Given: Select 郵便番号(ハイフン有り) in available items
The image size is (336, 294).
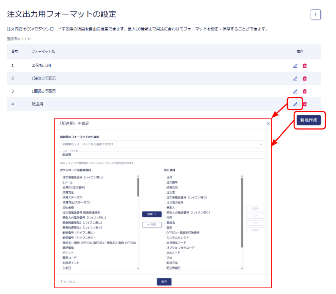Looking at the screenshot, I should coord(78,238).
